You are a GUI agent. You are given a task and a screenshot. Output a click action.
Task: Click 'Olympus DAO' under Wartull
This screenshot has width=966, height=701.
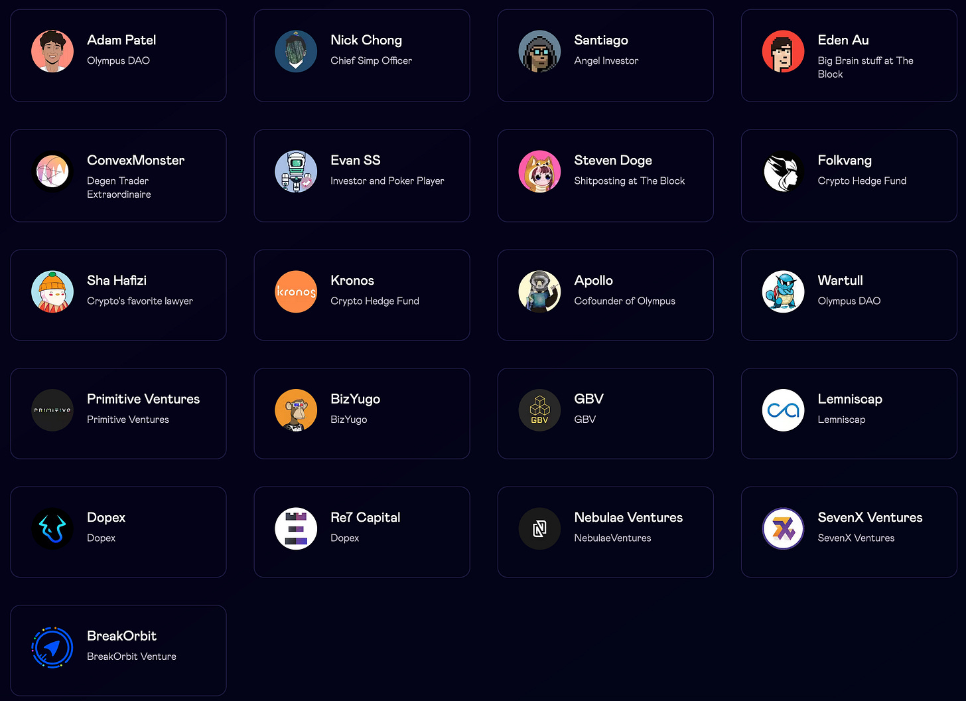pos(849,301)
